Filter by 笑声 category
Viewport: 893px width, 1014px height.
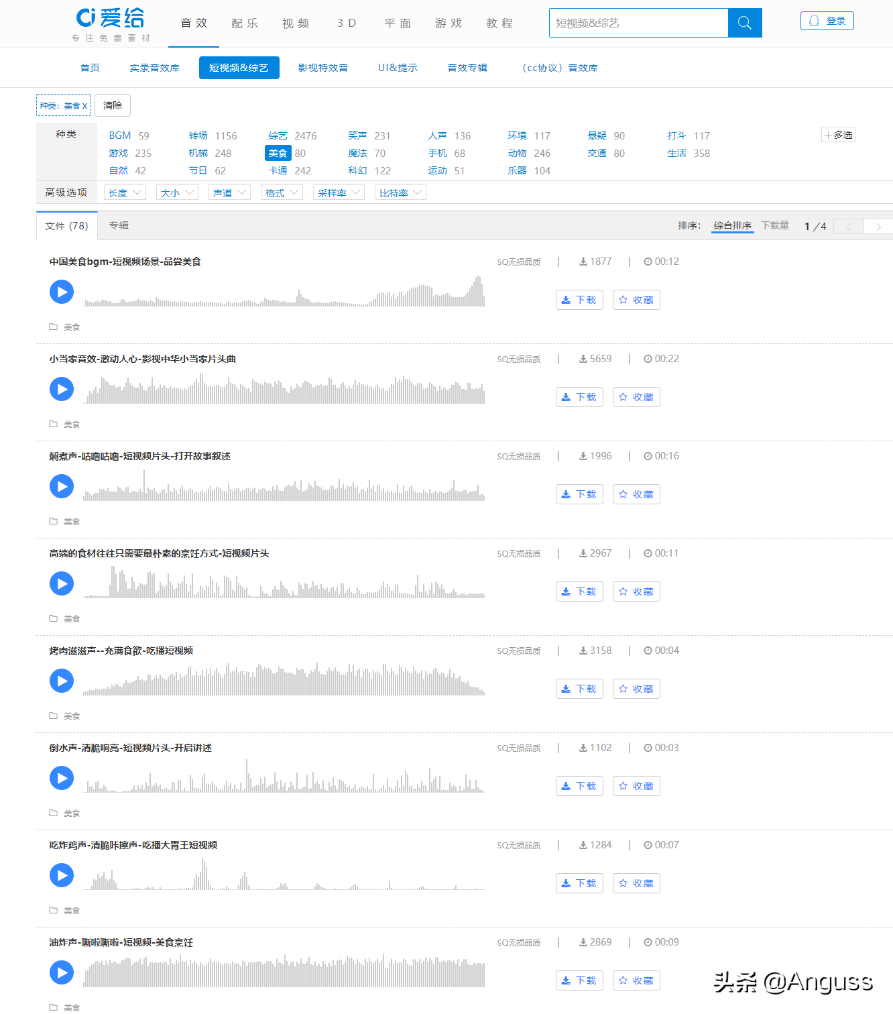pyautogui.click(x=357, y=135)
